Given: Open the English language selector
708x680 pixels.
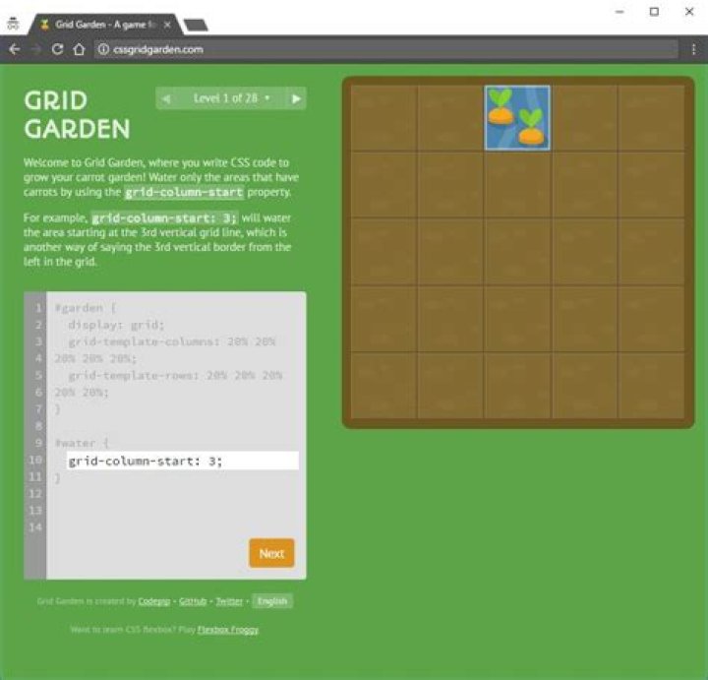Looking at the screenshot, I should click(272, 600).
